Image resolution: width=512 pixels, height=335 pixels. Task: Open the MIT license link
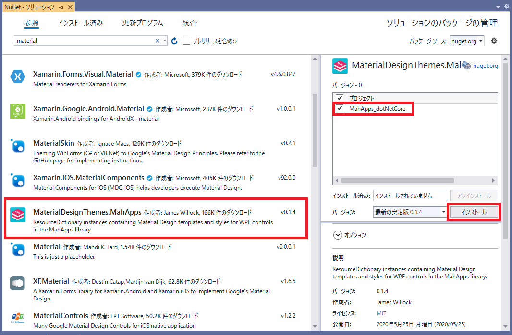pos(381,313)
